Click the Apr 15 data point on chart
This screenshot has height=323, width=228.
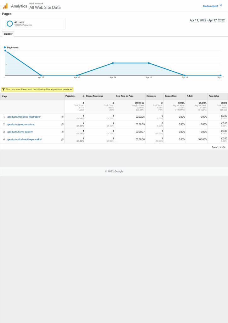(x=149, y=63)
